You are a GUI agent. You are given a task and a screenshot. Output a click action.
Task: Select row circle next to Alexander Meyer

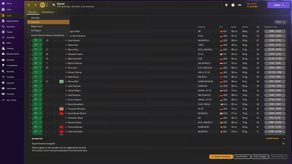pyautogui.click(x=30, y=118)
